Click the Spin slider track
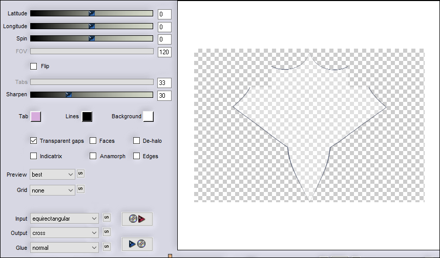This screenshot has height=258, width=440. (92, 38)
